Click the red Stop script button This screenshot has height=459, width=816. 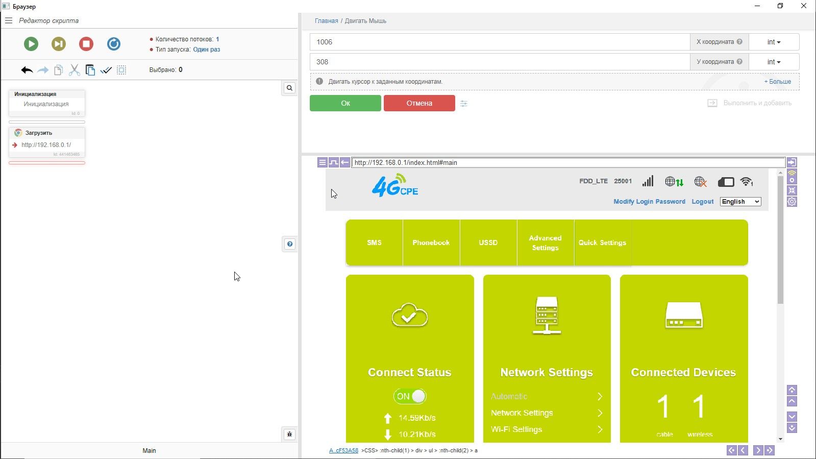pyautogui.click(x=86, y=44)
